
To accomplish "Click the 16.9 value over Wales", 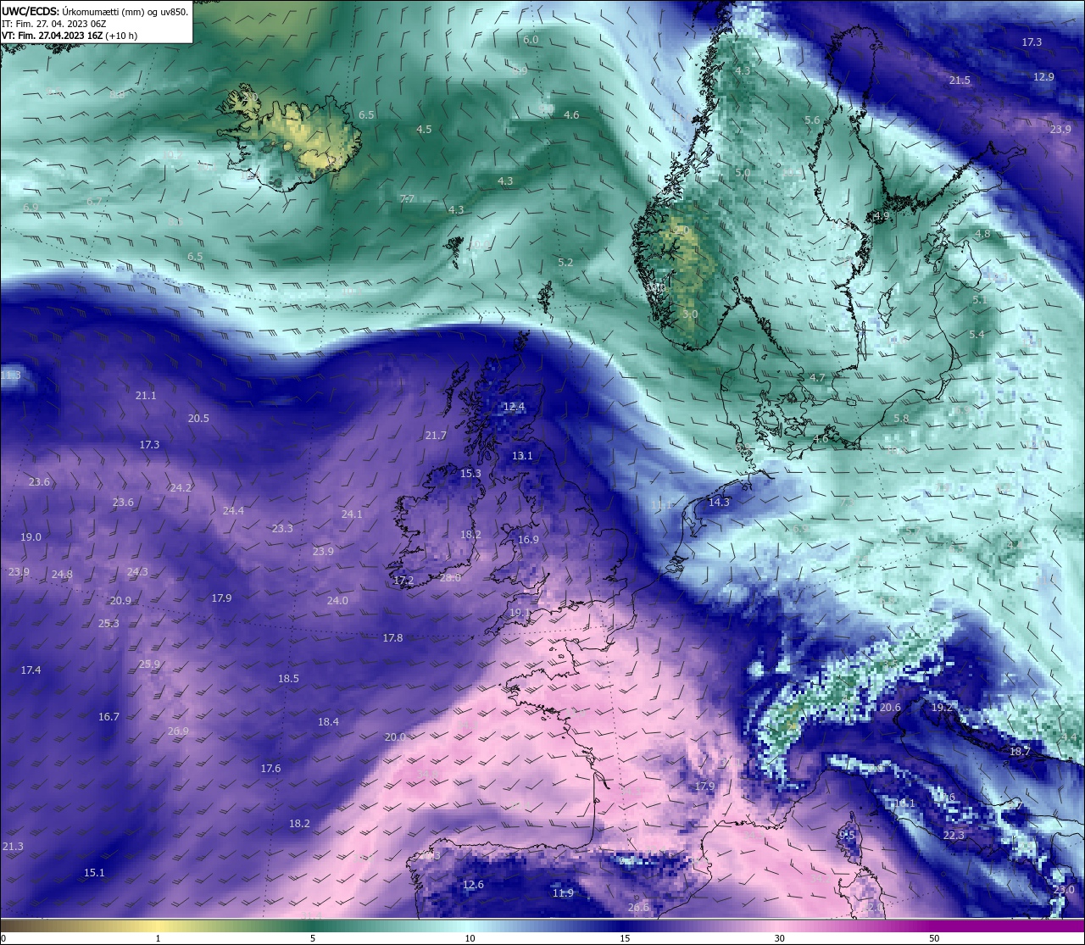I will [528, 539].
